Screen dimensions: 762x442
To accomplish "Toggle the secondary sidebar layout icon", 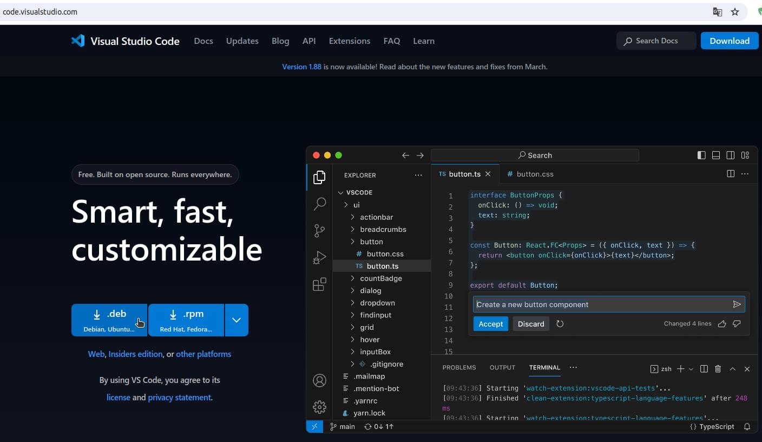I will [731, 155].
